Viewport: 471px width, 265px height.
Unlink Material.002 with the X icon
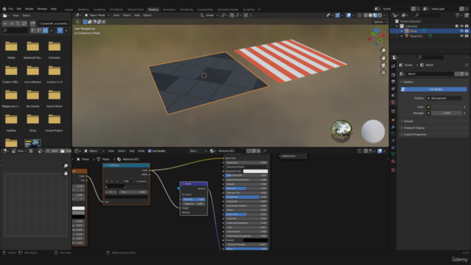pos(258,151)
